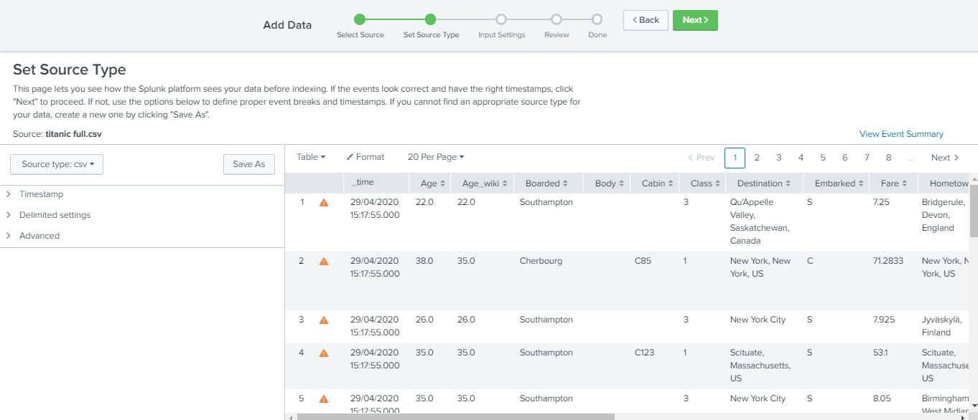The image size is (978, 420).
Task: Click the horizontal scrollbar under the table
Action: 455,416
